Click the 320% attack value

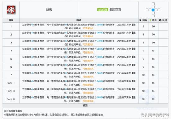(x=100, y=73)
